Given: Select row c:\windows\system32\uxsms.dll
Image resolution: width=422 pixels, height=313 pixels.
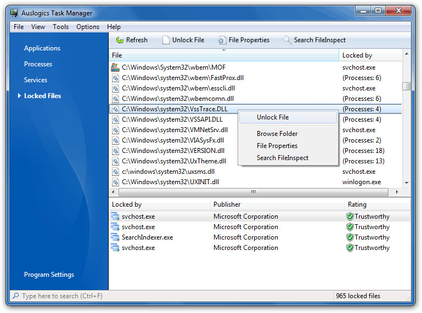Looking at the screenshot, I should 255,172.
